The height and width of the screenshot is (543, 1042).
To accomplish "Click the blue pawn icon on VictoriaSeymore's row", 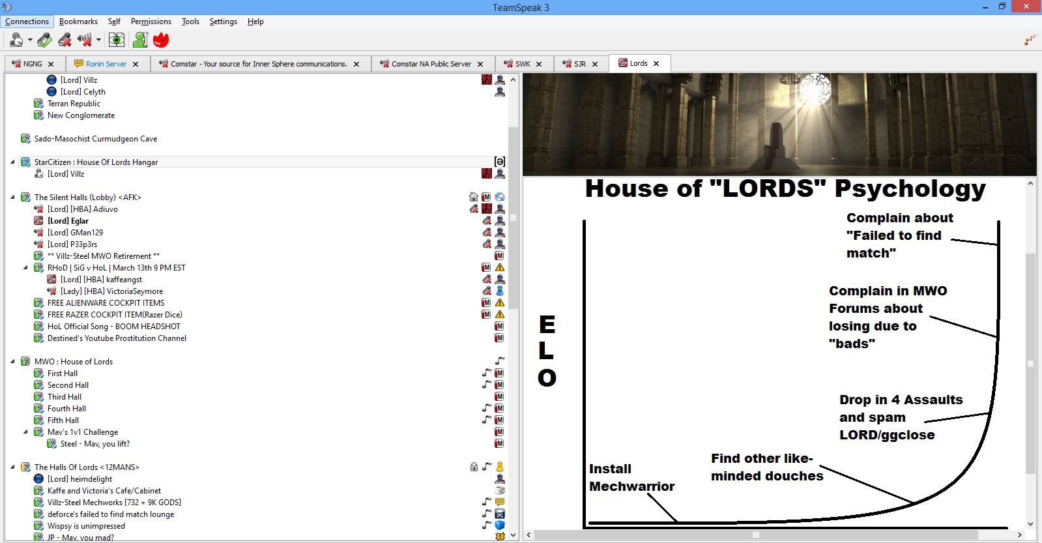I will [500, 291].
